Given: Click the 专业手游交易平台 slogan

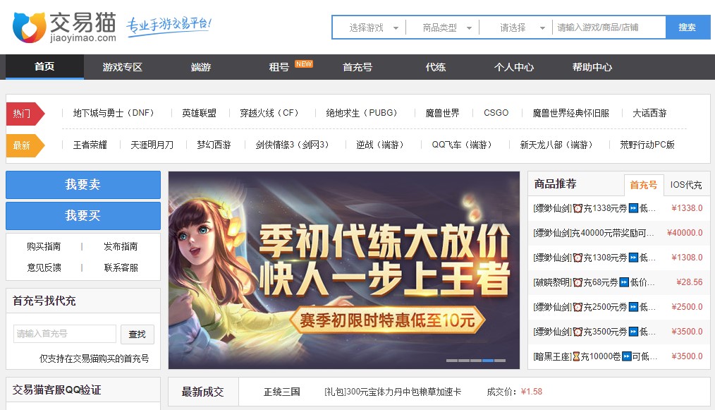Looking at the screenshot, I should click(x=169, y=25).
